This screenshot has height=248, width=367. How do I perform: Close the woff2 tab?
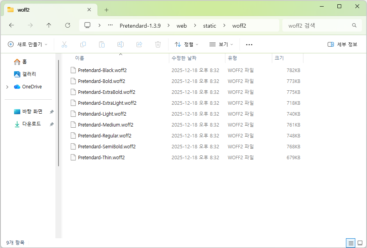89,10
